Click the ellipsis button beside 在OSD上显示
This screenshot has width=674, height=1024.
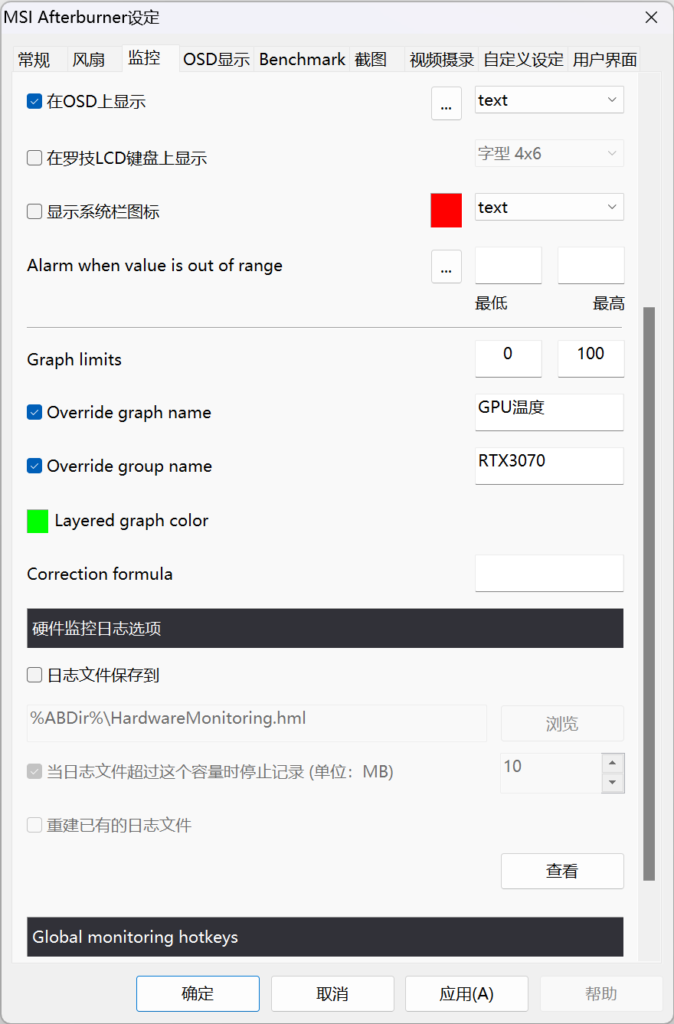point(446,103)
